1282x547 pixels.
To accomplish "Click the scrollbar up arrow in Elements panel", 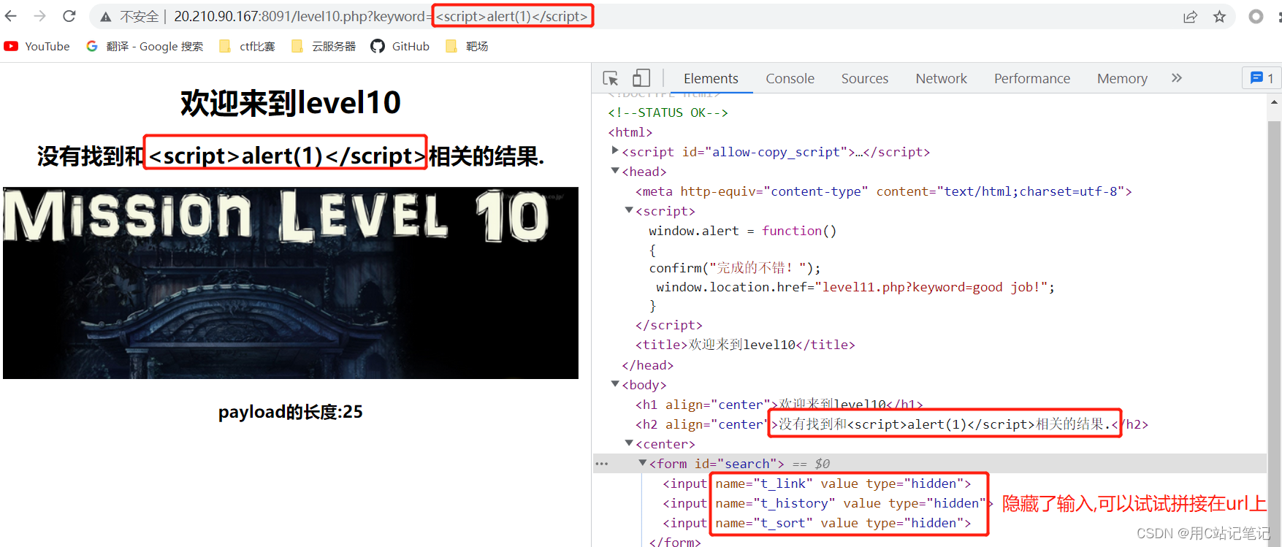I will click(x=1274, y=102).
